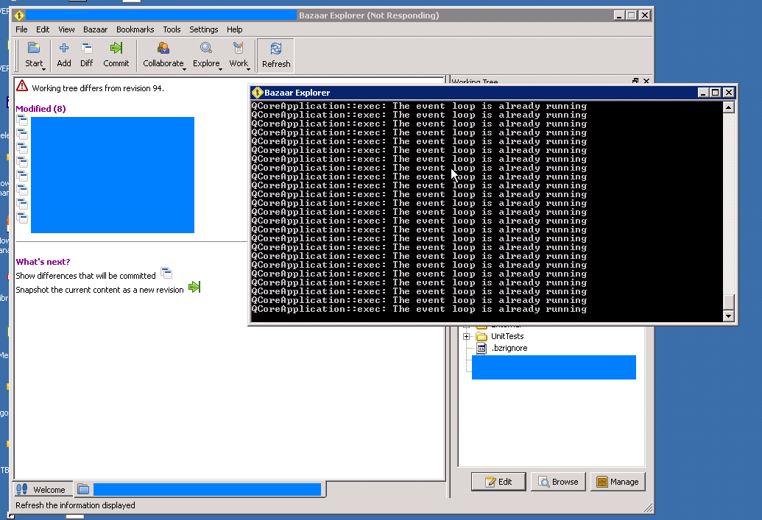Click the Start toolbar icon
Viewport: 762px width, 520px height.
click(x=34, y=49)
